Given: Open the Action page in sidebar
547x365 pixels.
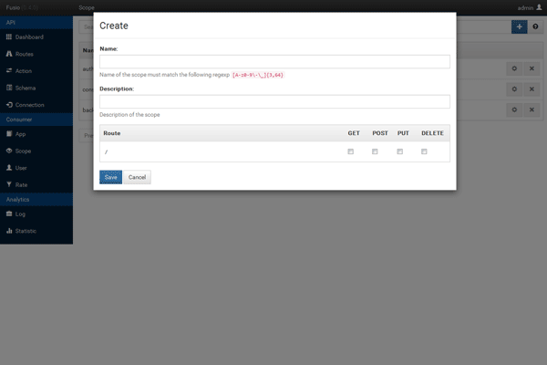Looking at the screenshot, I should tap(26, 71).
